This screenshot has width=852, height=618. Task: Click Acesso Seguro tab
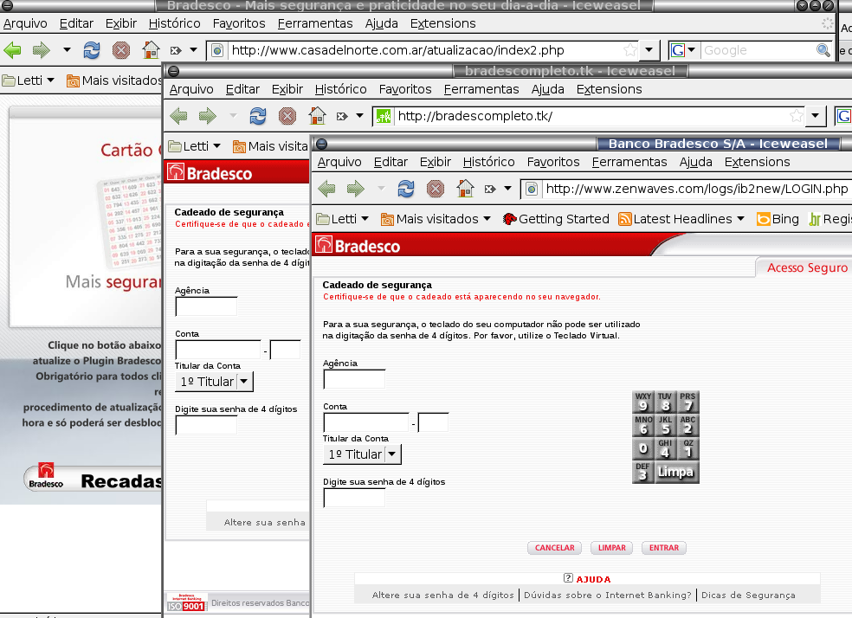click(807, 267)
